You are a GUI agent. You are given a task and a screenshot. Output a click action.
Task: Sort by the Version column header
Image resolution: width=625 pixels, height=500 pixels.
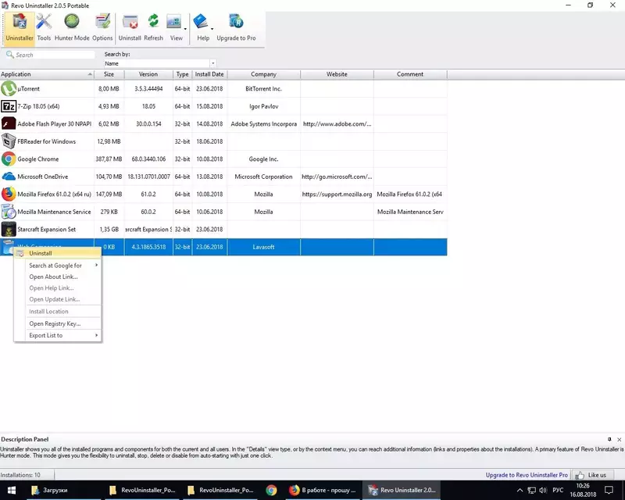click(148, 74)
